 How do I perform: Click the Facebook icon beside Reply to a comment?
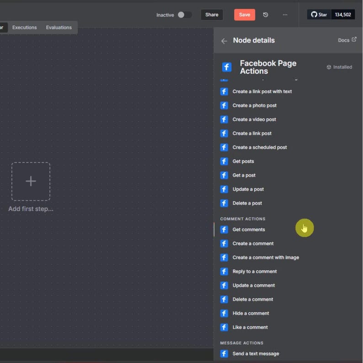pyautogui.click(x=224, y=271)
